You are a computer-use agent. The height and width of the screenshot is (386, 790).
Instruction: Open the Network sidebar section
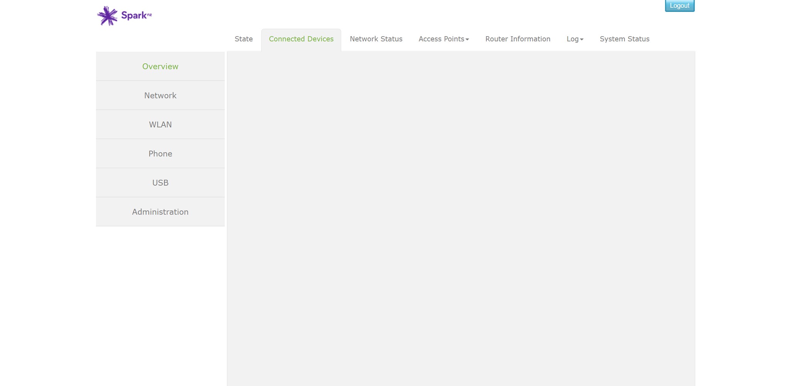tap(160, 95)
